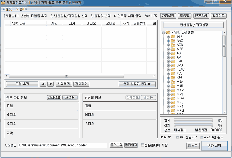Click the MP3 folder icon
The width and height of the screenshot is (232, 158).
pyautogui.click(x=173, y=102)
